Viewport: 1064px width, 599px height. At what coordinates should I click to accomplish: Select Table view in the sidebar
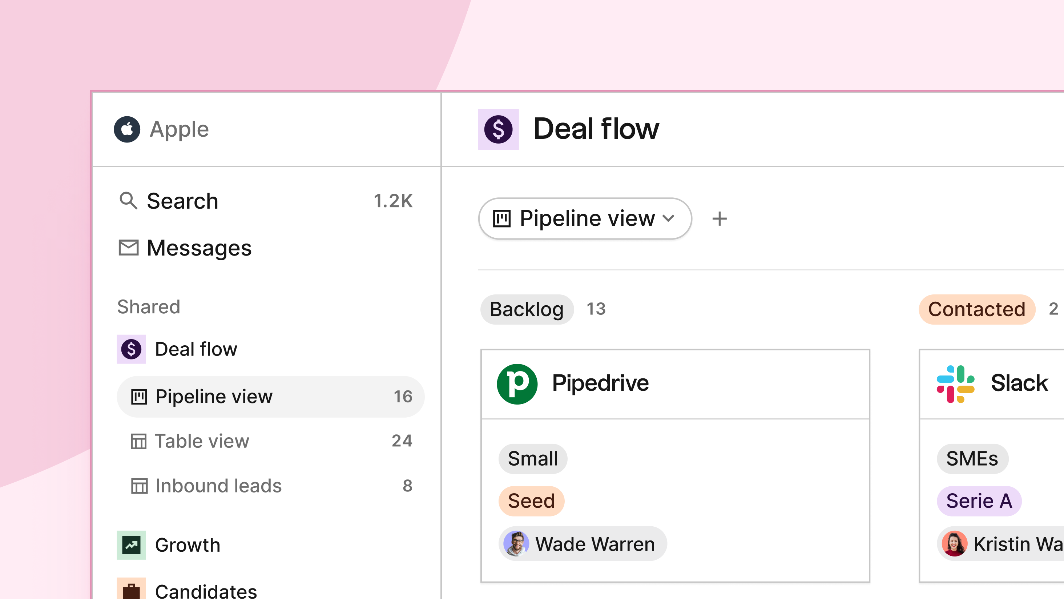[x=202, y=441]
